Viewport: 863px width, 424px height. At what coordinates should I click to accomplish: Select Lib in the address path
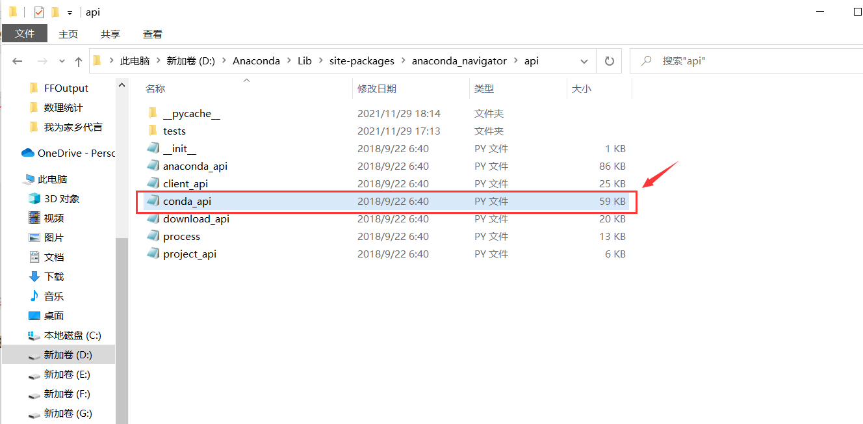[305, 60]
